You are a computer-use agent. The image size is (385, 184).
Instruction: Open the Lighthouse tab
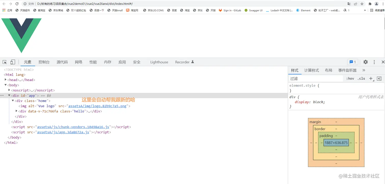[159, 62]
